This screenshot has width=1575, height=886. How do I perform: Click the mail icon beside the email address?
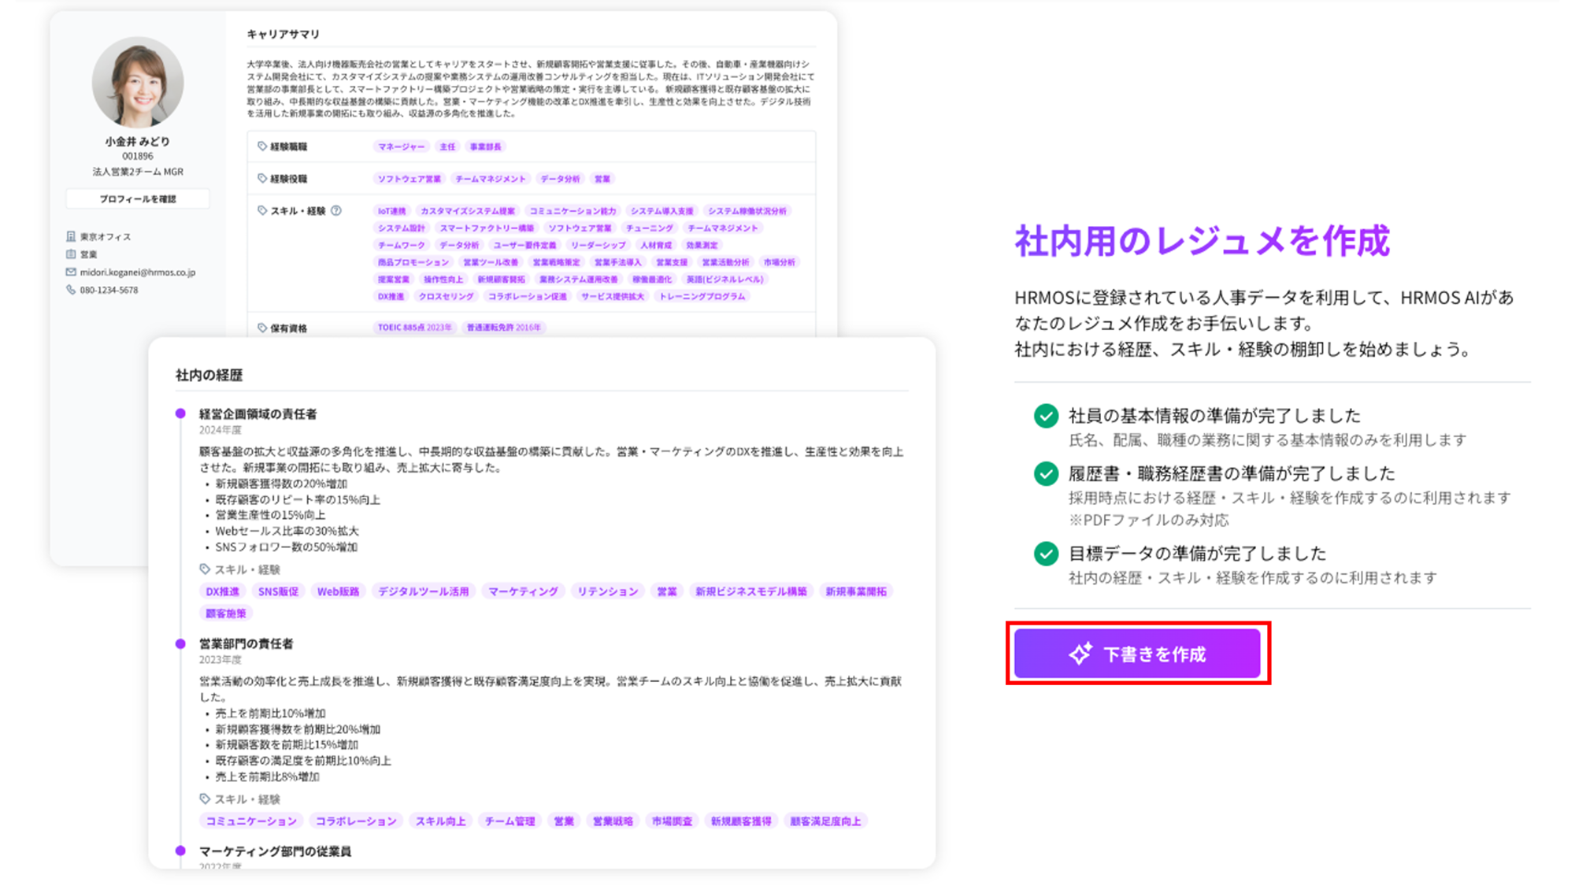click(x=71, y=272)
